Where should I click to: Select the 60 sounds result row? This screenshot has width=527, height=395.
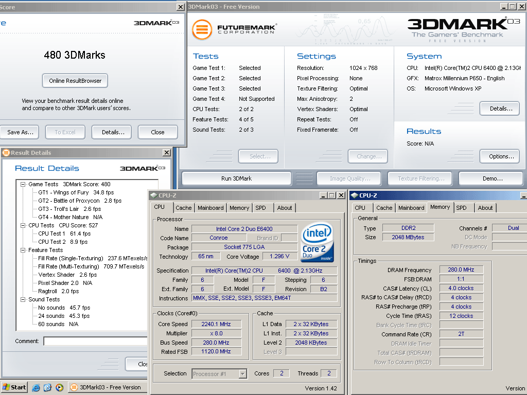pos(58,324)
